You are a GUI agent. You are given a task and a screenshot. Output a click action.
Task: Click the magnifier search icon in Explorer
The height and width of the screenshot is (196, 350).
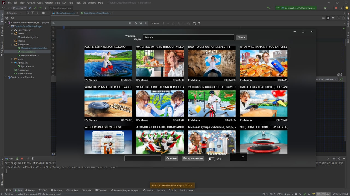click(x=13, y=18)
